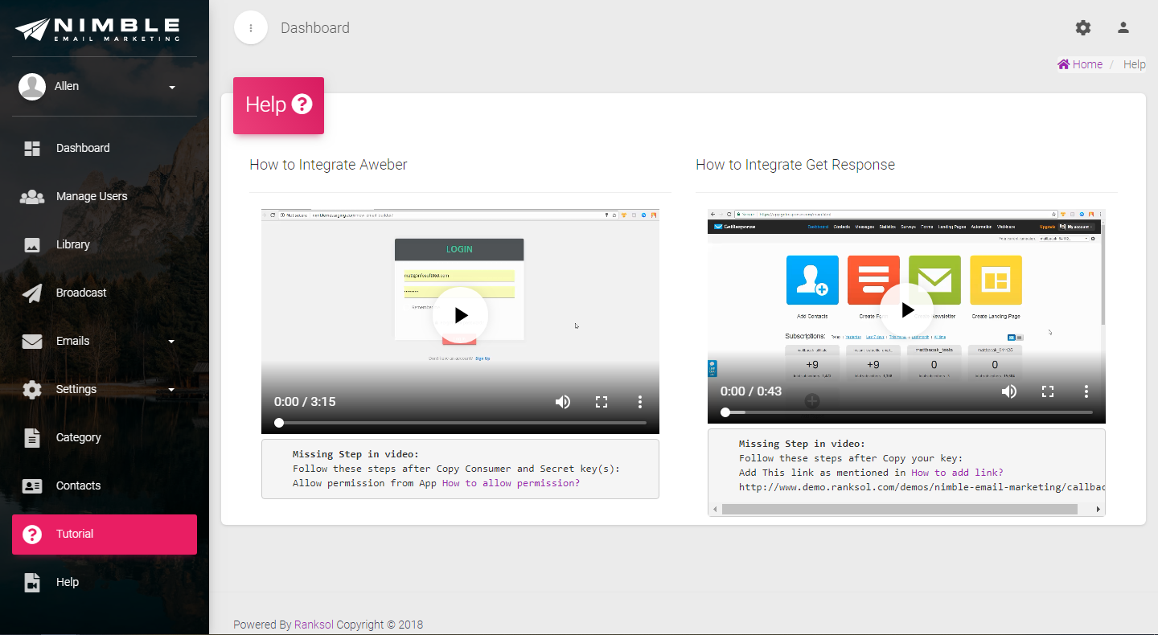Expand the Allen account dropdown arrow
Viewport: 1158px width, 635px height.
tap(172, 87)
